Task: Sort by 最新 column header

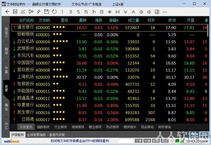Action: pyautogui.click(x=83, y=20)
